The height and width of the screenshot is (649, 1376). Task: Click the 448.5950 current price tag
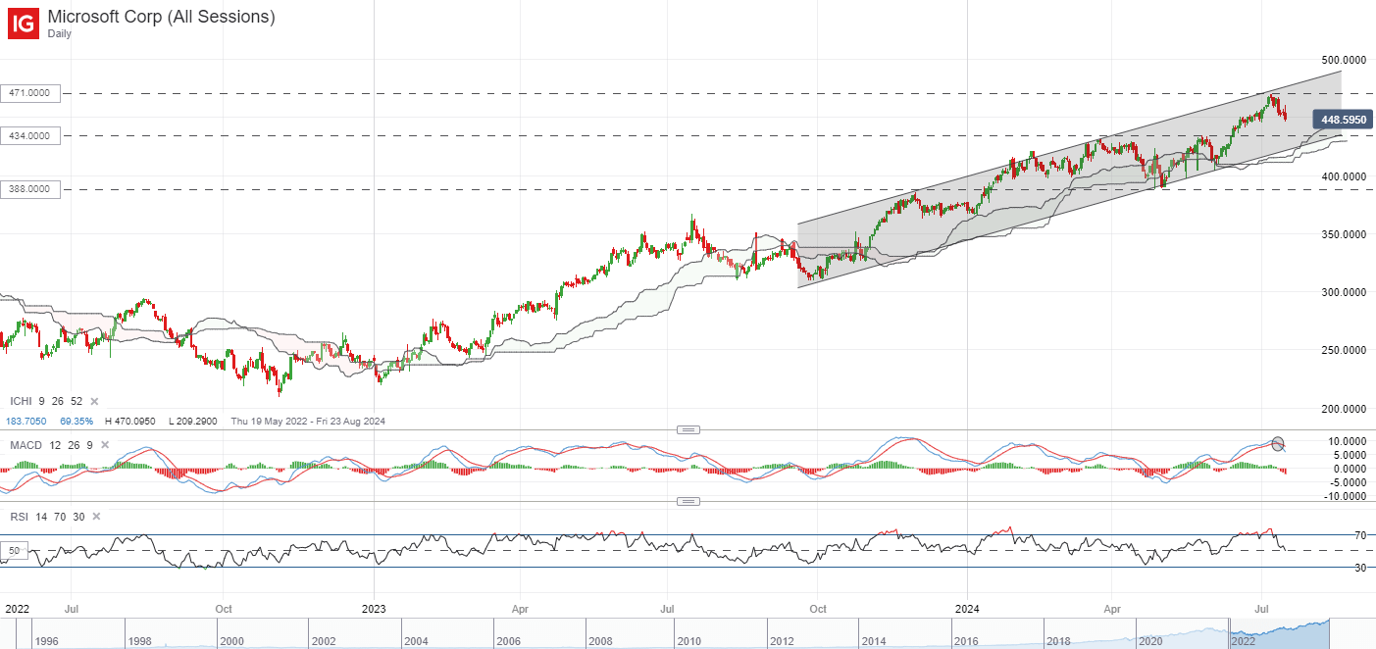1343,120
